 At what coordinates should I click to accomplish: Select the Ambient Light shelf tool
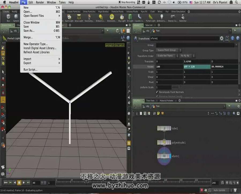pyautogui.click(x=161, y=18)
